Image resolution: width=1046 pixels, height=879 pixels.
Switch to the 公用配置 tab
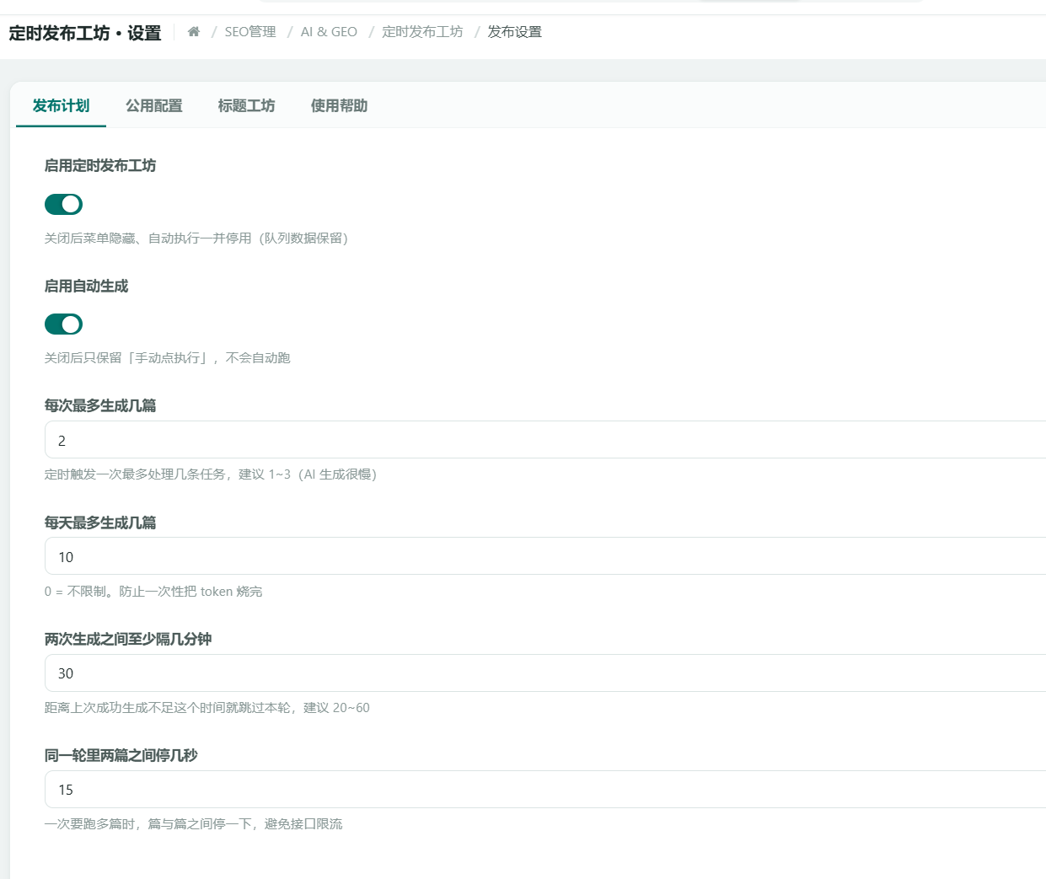pyautogui.click(x=154, y=105)
